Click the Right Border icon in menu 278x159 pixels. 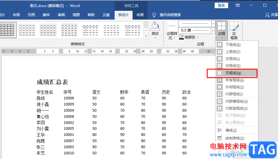(x=219, y=66)
